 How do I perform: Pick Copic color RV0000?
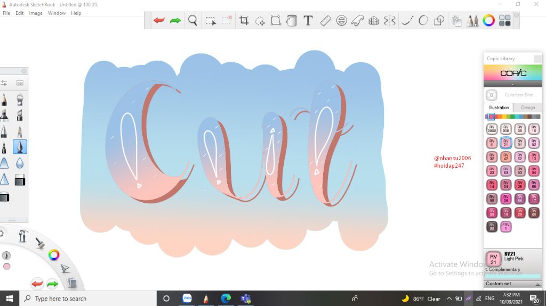(x=492, y=129)
